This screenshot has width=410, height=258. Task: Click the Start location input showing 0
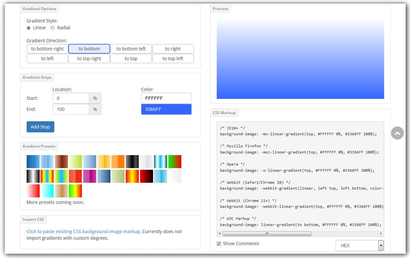pyautogui.click(x=71, y=98)
